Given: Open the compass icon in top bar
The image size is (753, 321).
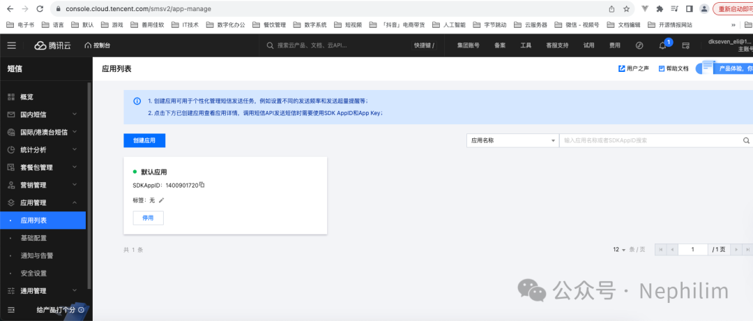Looking at the screenshot, I should point(639,45).
